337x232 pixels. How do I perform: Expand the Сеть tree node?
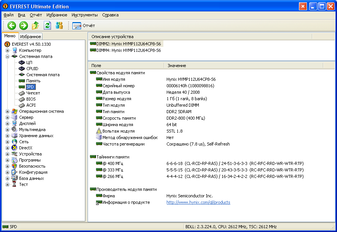point(7,142)
